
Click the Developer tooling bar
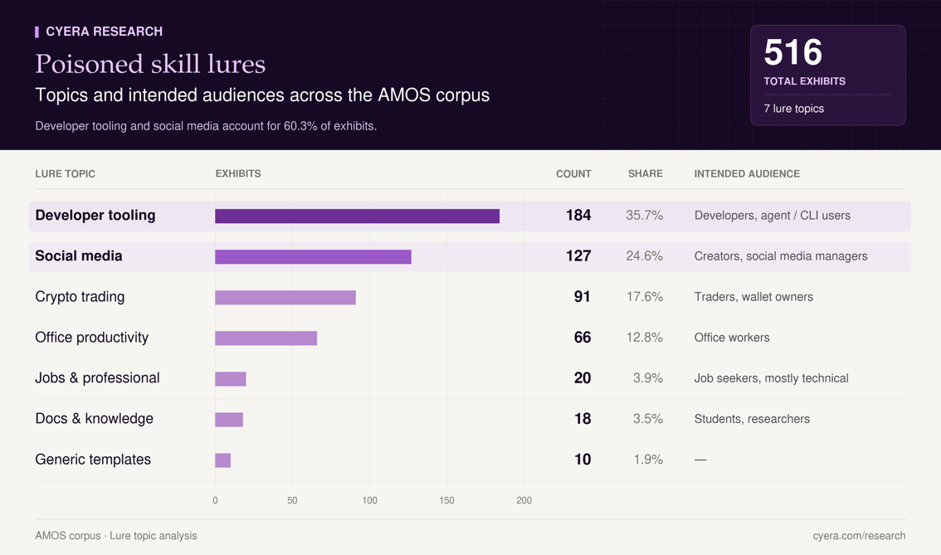click(357, 216)
